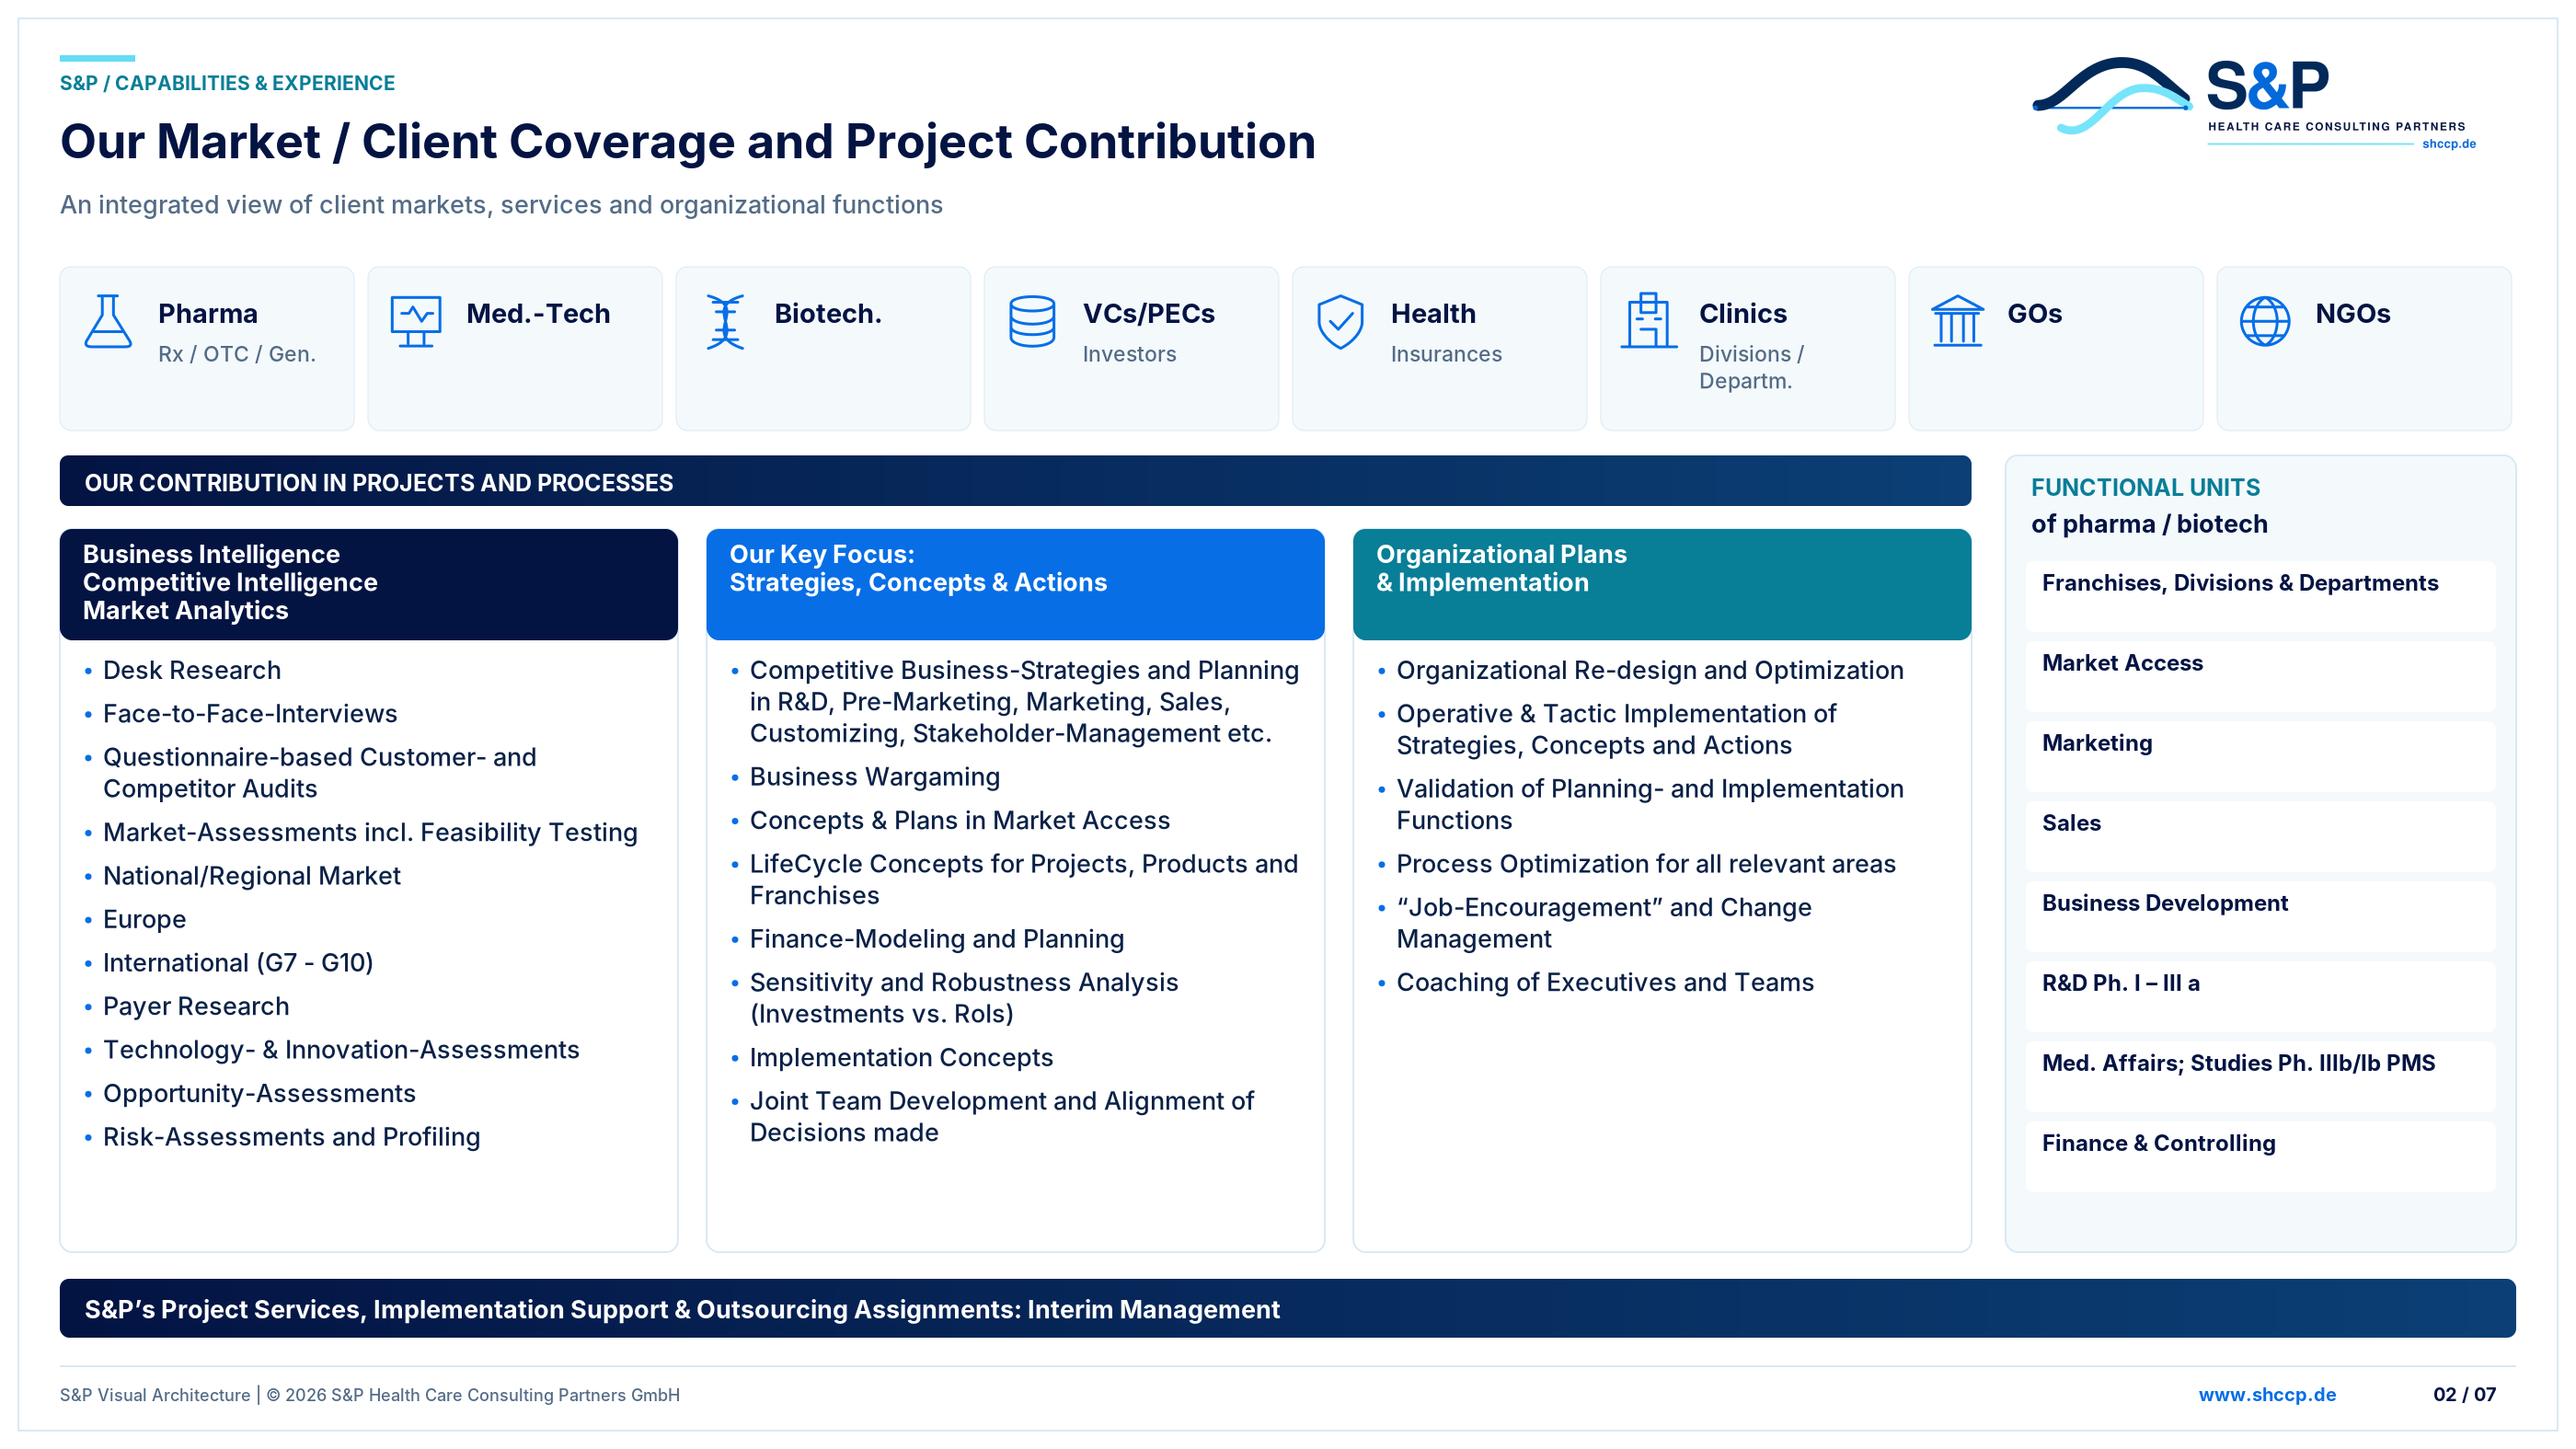Click Concepts & Plans in Market Access
This screenshot has height=1449, width=2576.
tap(960, 820)
